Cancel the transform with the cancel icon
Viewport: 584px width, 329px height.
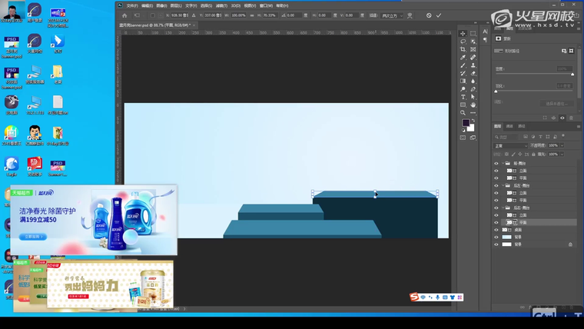click(429, 15)
